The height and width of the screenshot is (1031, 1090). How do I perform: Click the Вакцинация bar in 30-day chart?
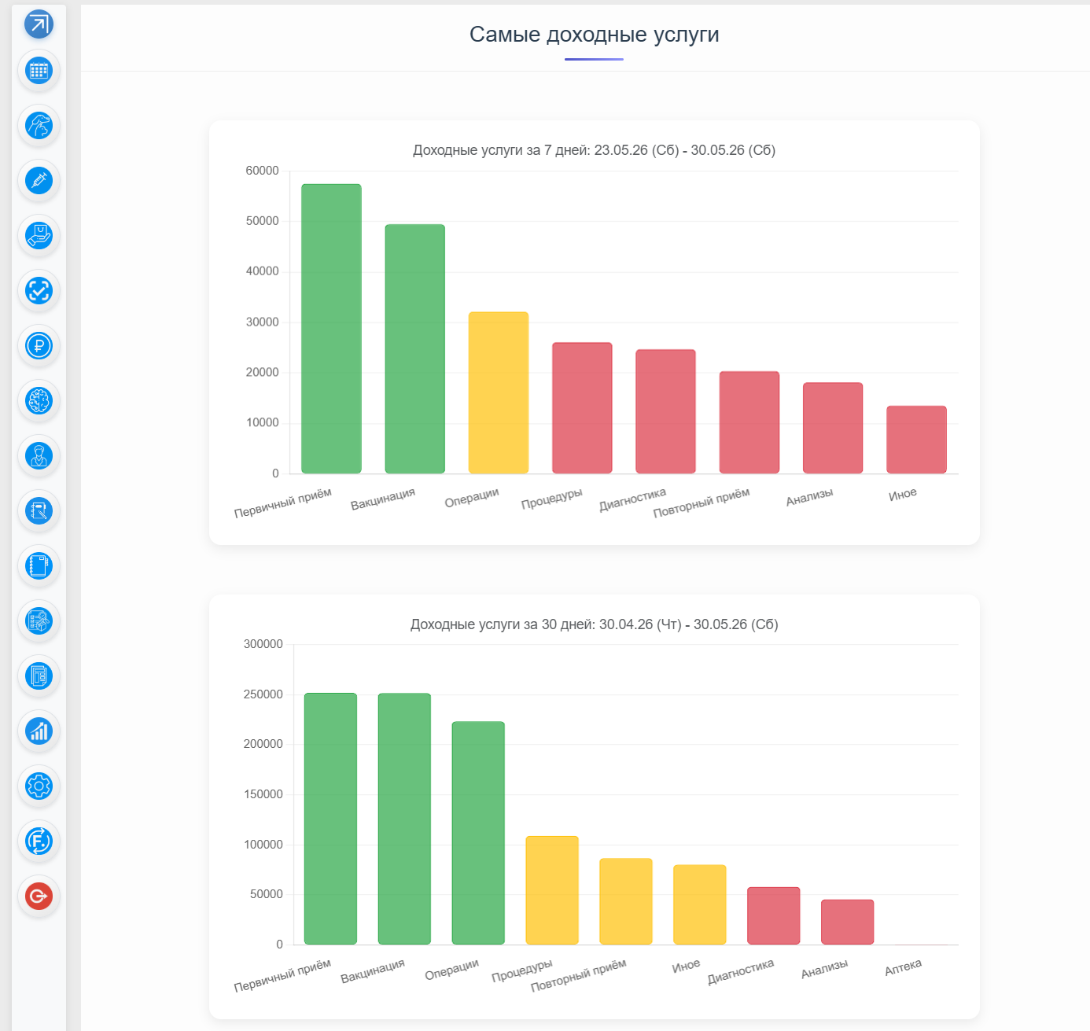pyautogui.click(x=404, y=819)
